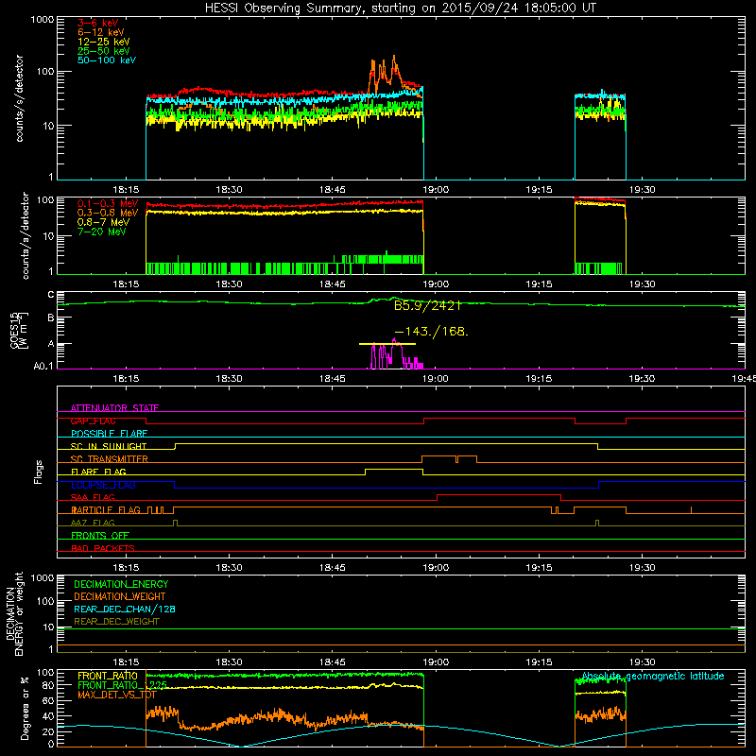Click the MAX_DET_VS_TOT legend label
Screen dimensions: 756x756
[116, 695]
